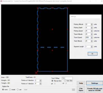This screenshot has height=93, width=103.
Task: Select the Manual Zero option
Action: coord(52,81)
